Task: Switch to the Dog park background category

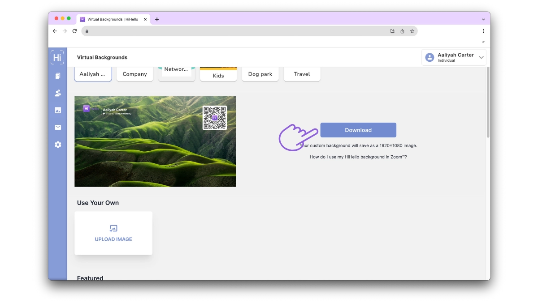Action: click(x=260, y=74)
